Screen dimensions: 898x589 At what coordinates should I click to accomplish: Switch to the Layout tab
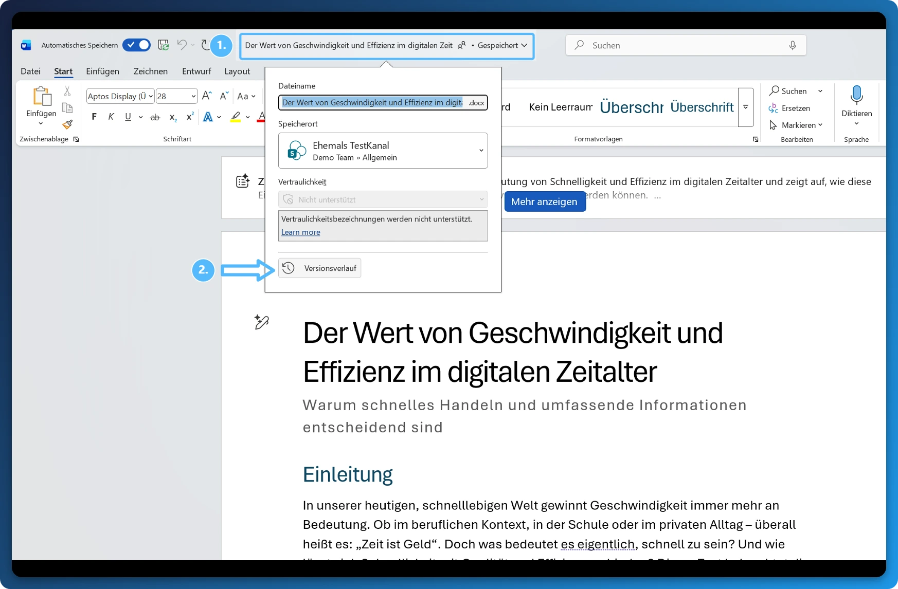(x=237, y=71)
